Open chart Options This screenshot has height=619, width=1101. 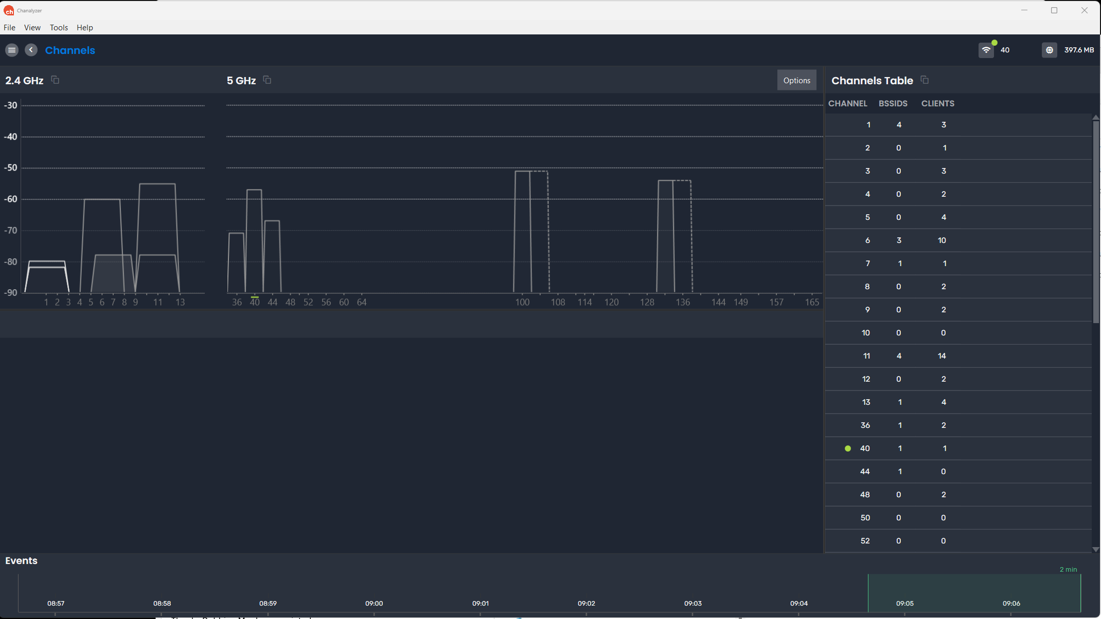(796, 80)
